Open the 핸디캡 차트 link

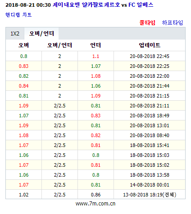point(18,15)
